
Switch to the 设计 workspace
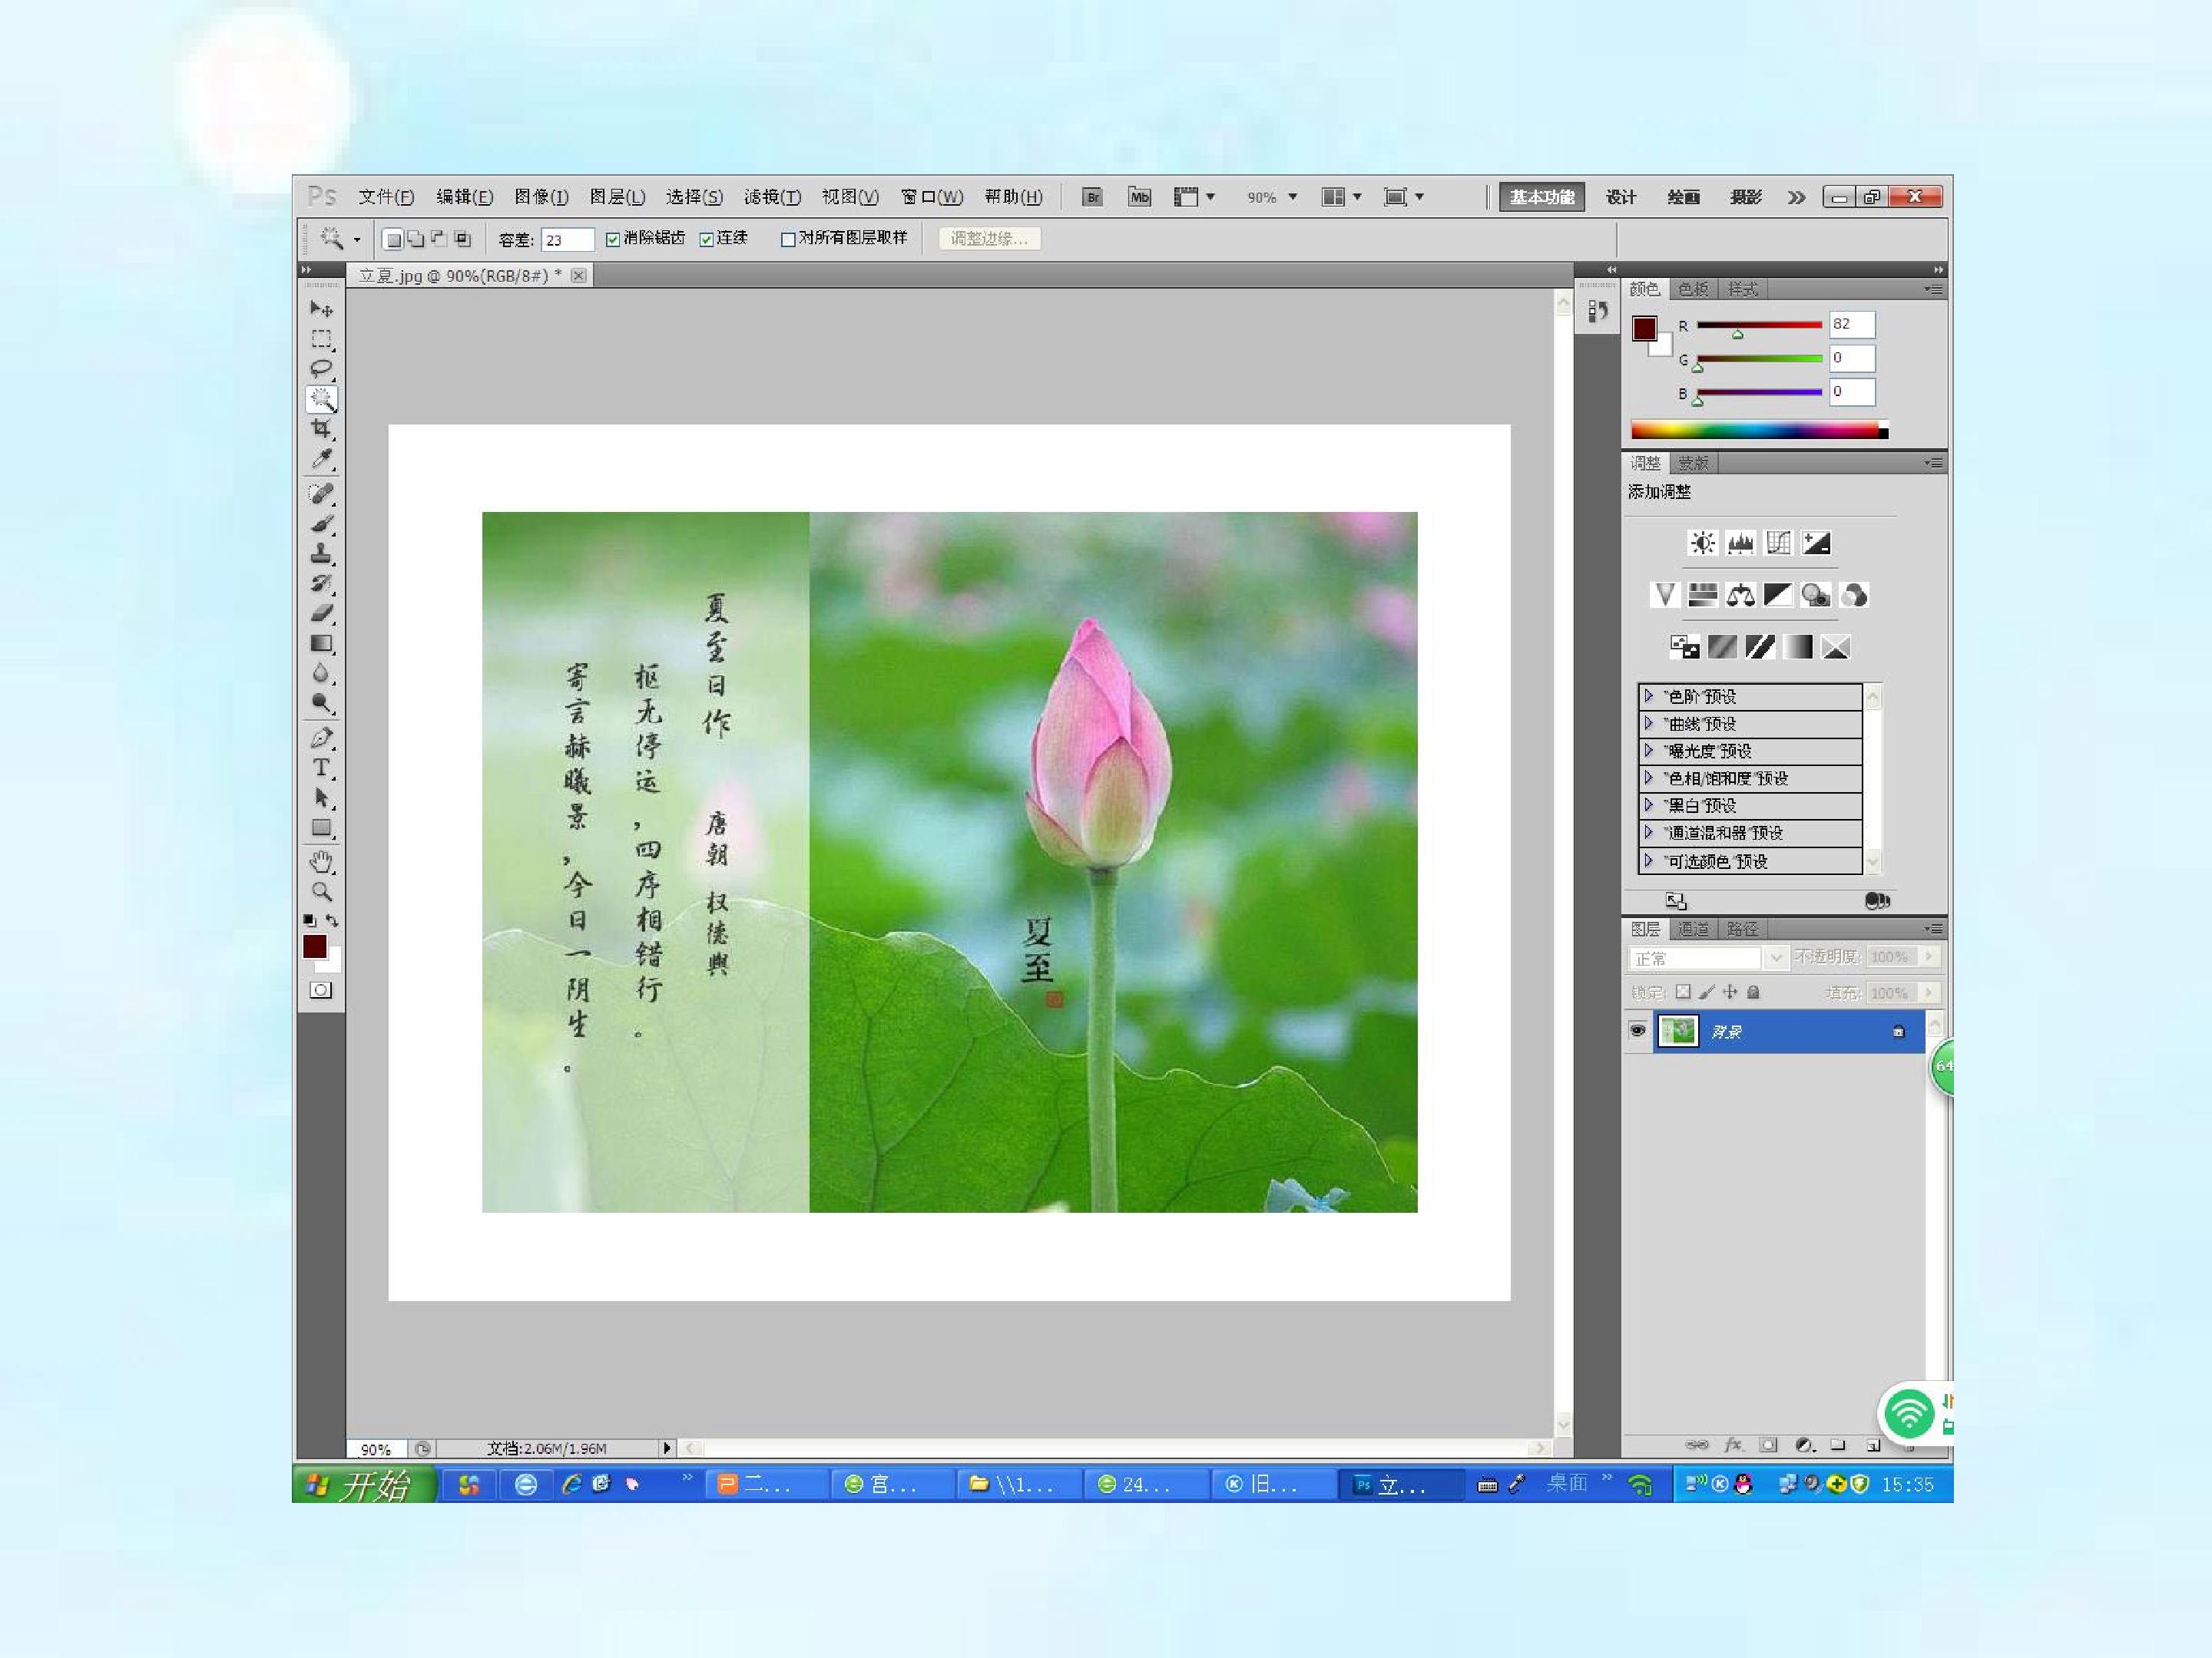(1621, 197)
